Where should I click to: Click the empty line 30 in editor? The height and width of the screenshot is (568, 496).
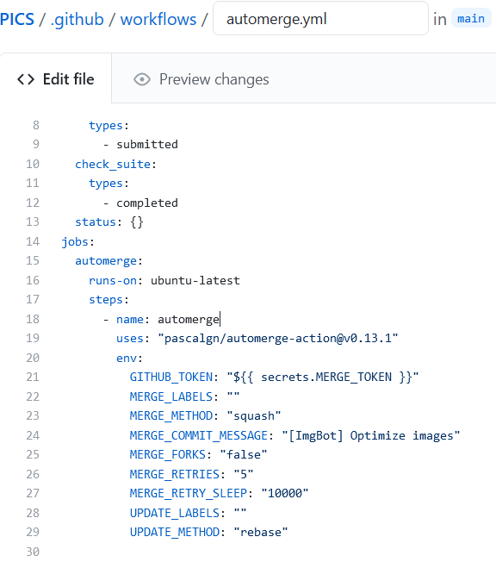(x=253, y=552)
